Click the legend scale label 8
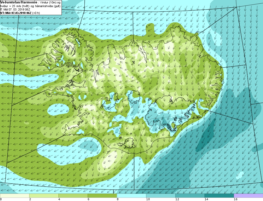The height and width of the screenshot is (201, 263). [x=118, y=199]
